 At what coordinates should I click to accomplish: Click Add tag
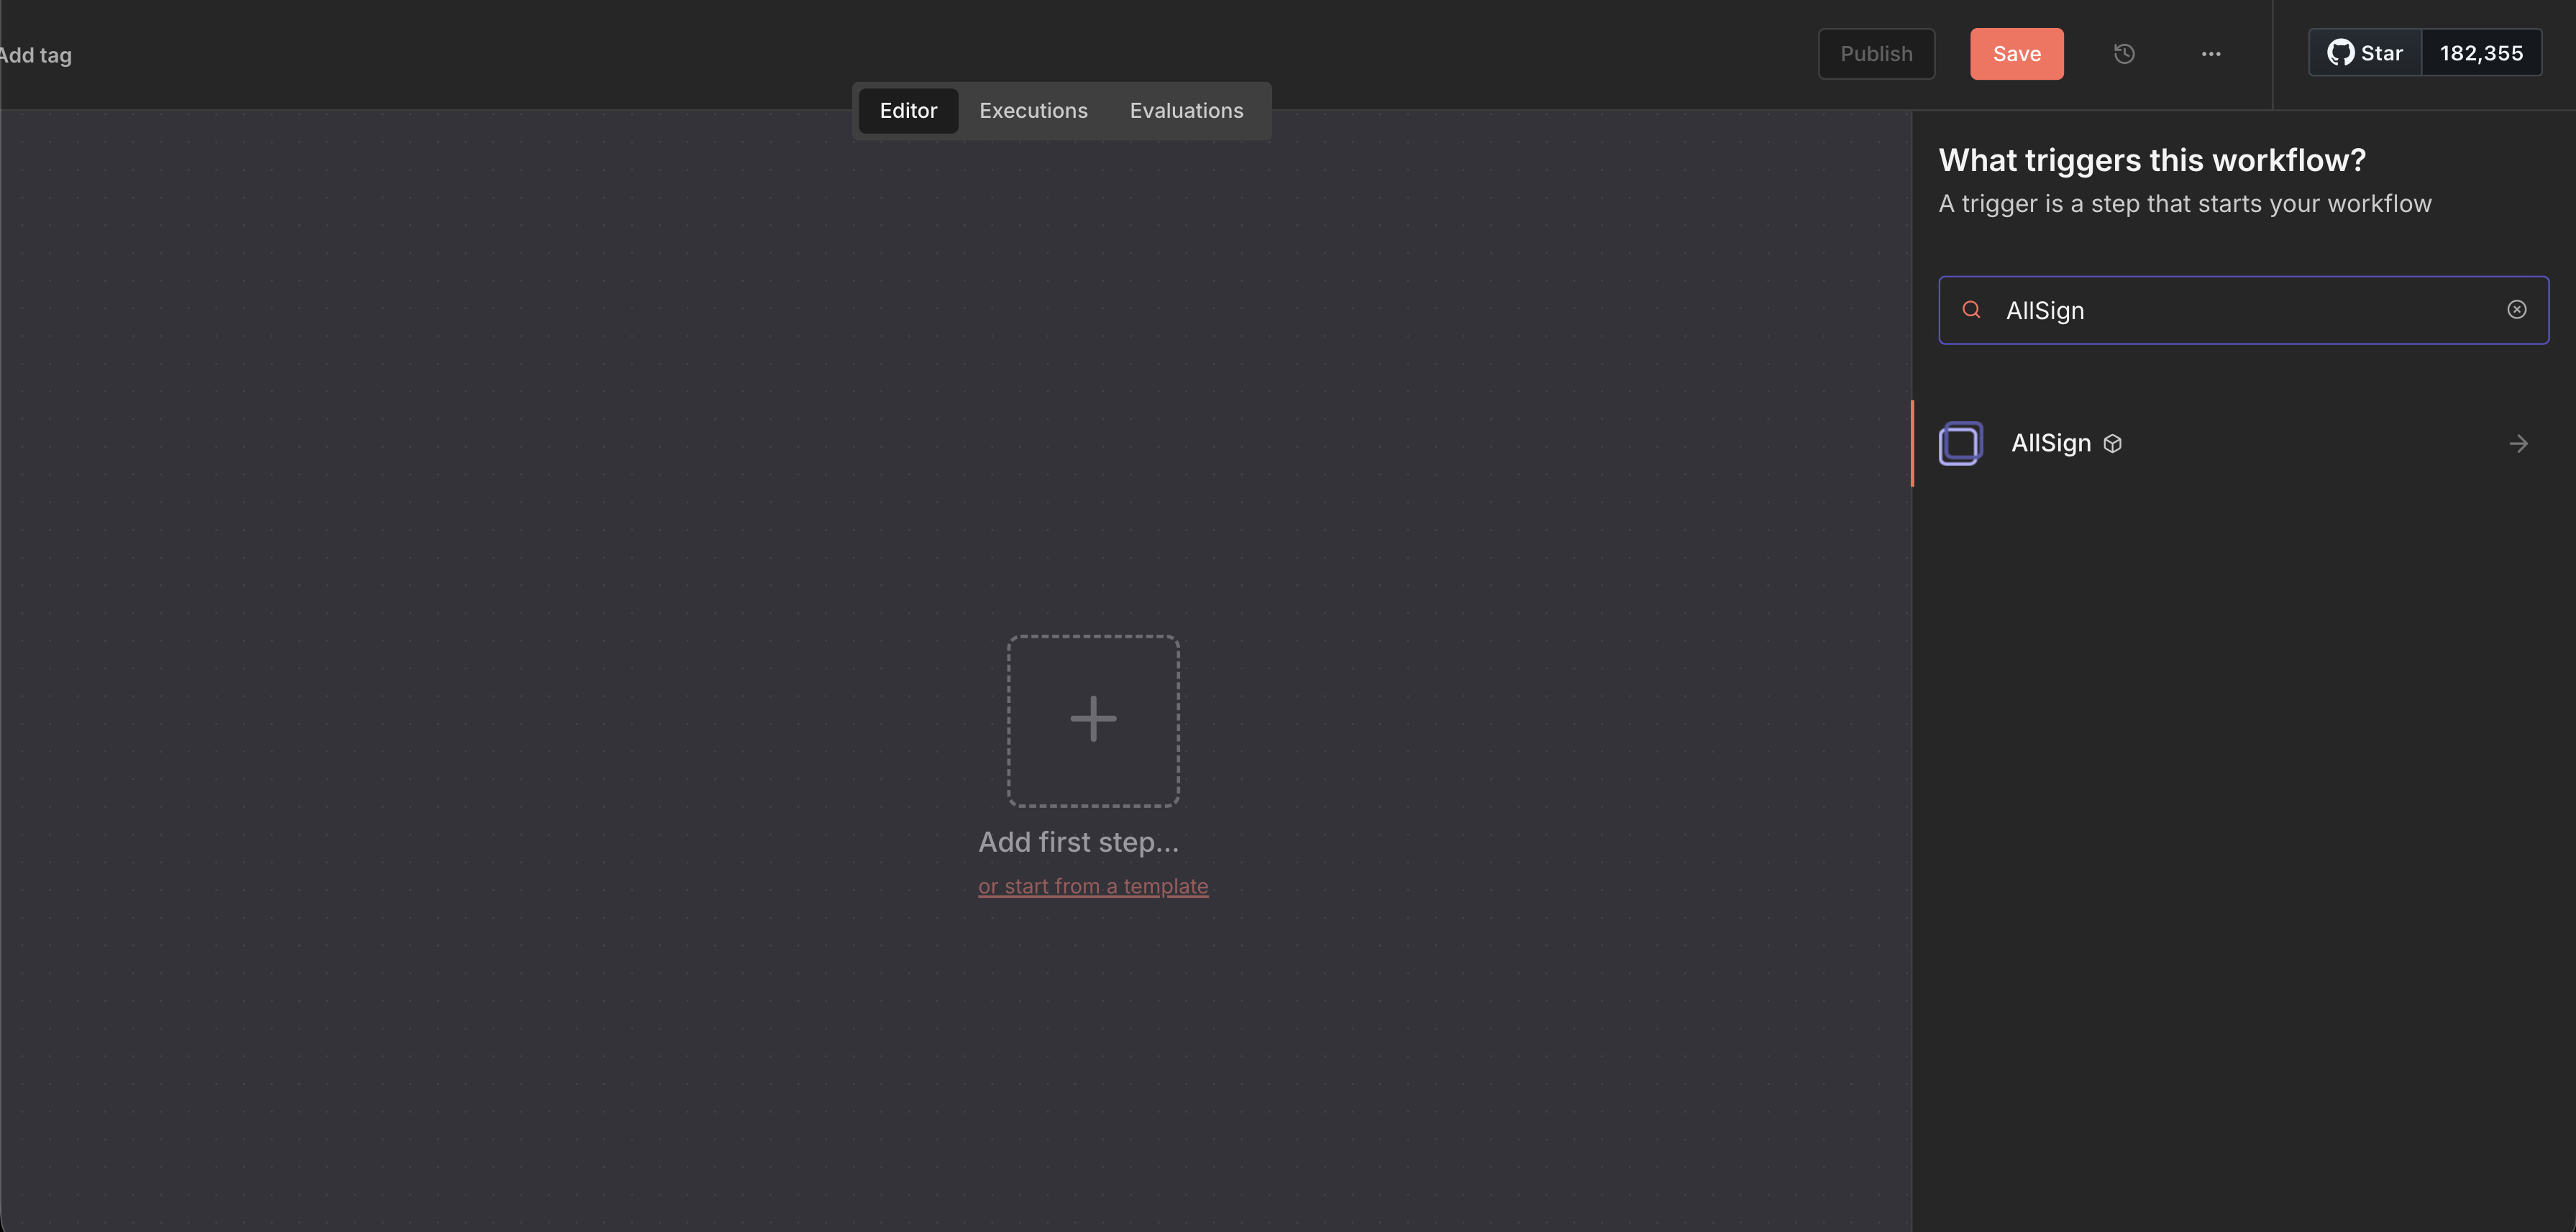click(x=35, y=55)
